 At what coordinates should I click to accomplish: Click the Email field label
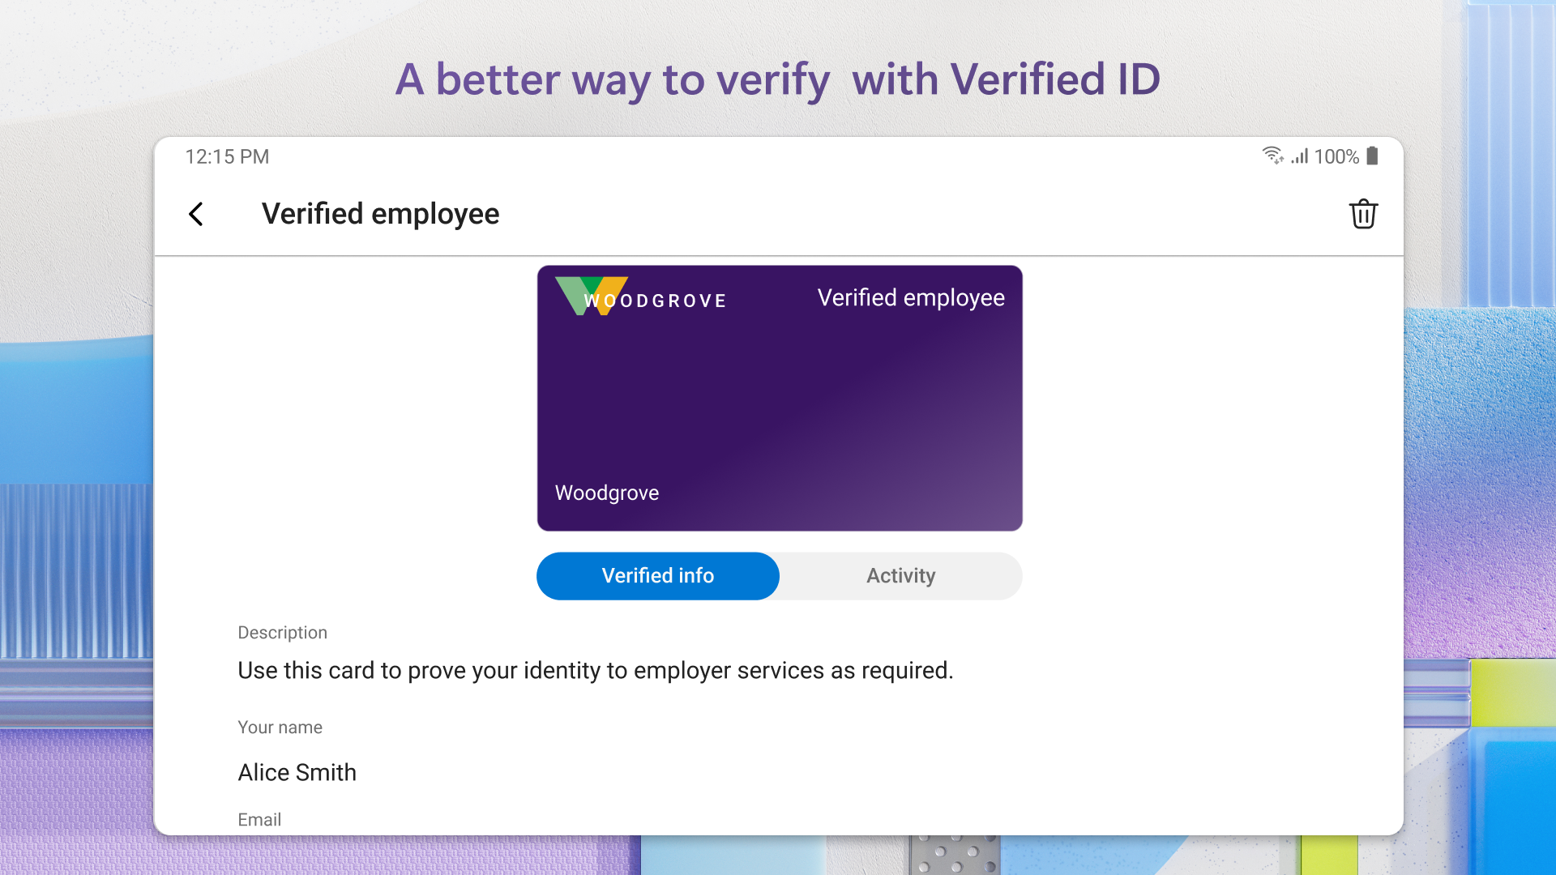coord(259,819)
